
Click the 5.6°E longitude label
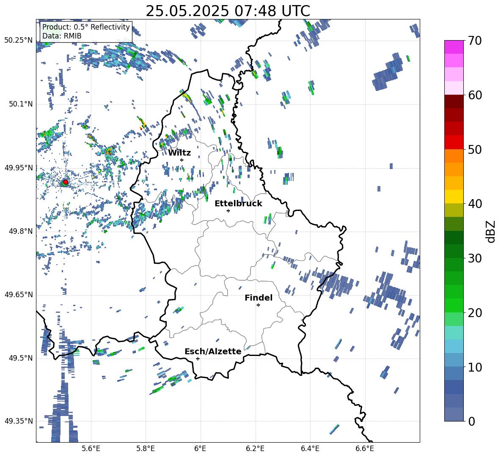(x=91, y=449)
